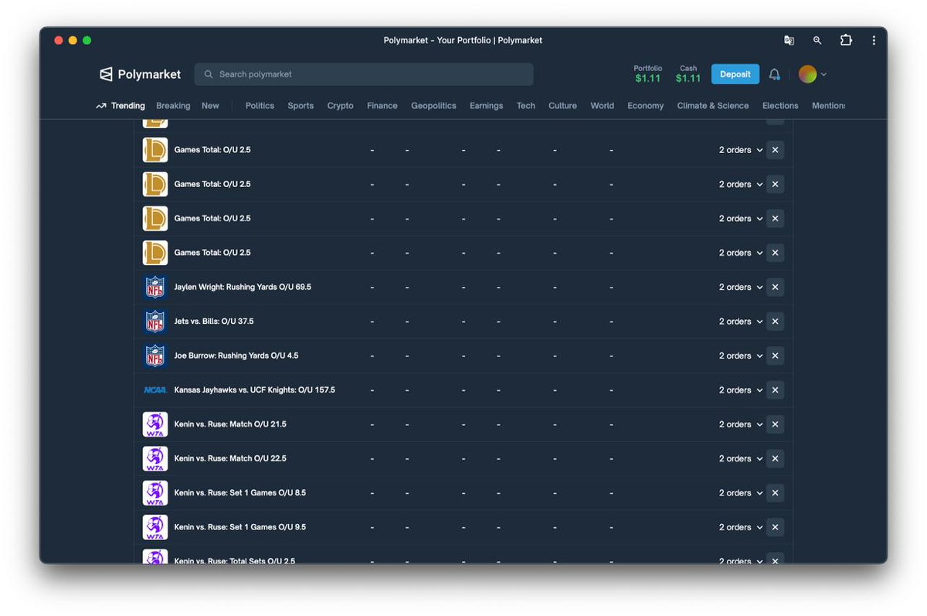Open Kenin vs. Ruse: Match O/U 21.5
Viewport: 927px width, 616px height.
tap(230, 424)
